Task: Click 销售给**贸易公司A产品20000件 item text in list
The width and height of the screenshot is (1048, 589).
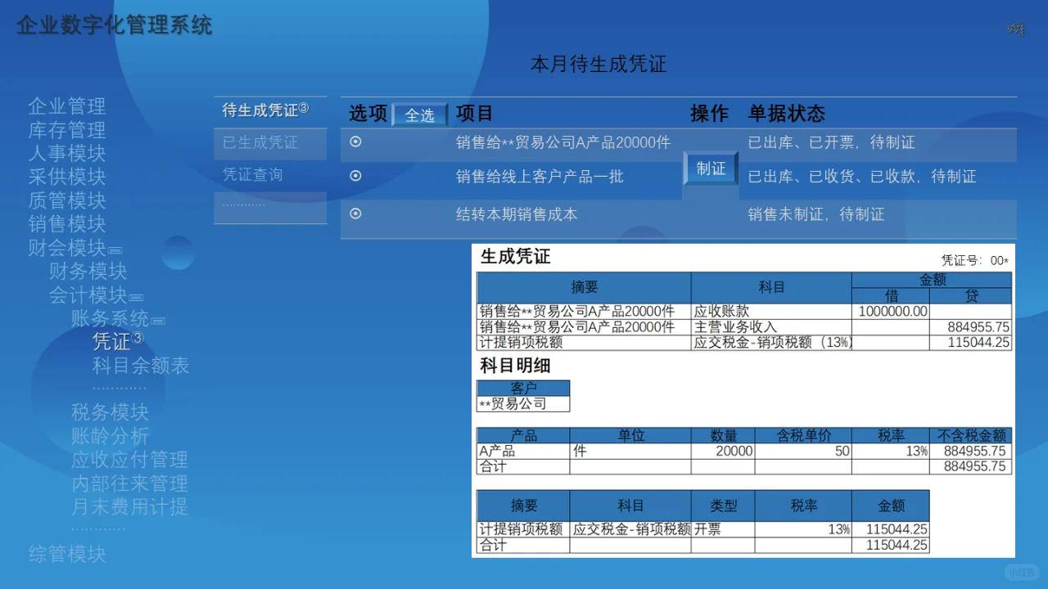Action: [x=563, y=142]
